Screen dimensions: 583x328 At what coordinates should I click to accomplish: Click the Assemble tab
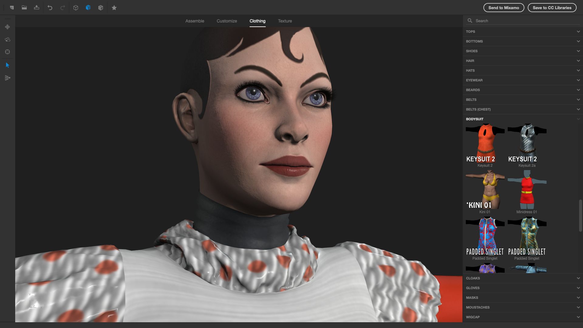click(195, 21)
